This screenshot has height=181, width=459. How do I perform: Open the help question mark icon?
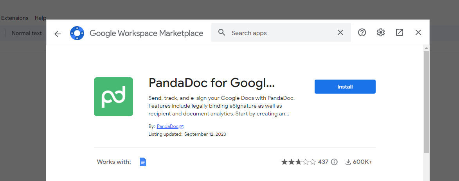[362, 32]
